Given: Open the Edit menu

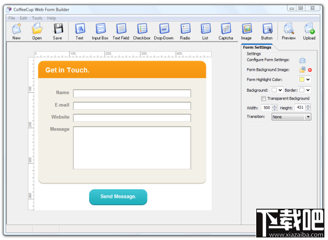Looking at the screenshot, I should click(23, 18).
